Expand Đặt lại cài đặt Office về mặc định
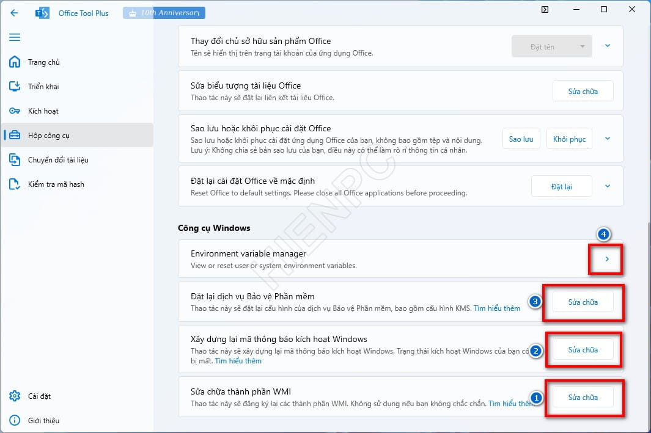The height and width of the screenshot is (433, 651). pyautogui.click(x=608, y=186)
